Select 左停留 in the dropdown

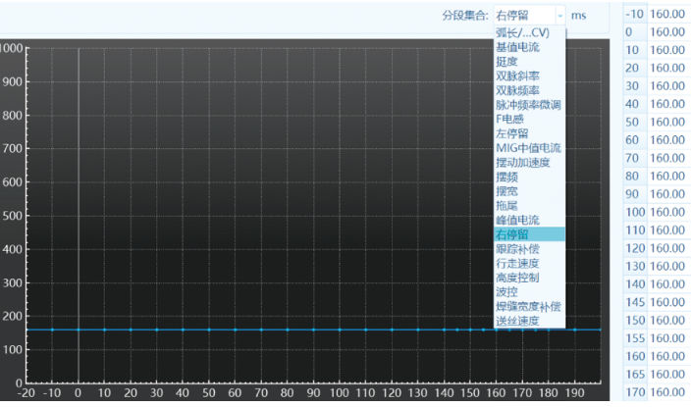tap(511, 133)
